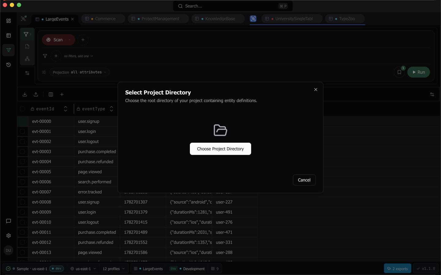Switch to the Commerce tab

(x=103, y=19)
